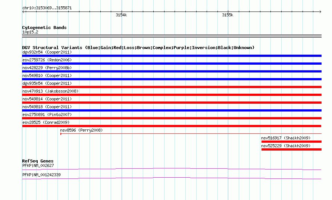
Task: Open variant label dgv935n54 (Cooper2011)
Action: pyautogui.click(x=47, y=83)
